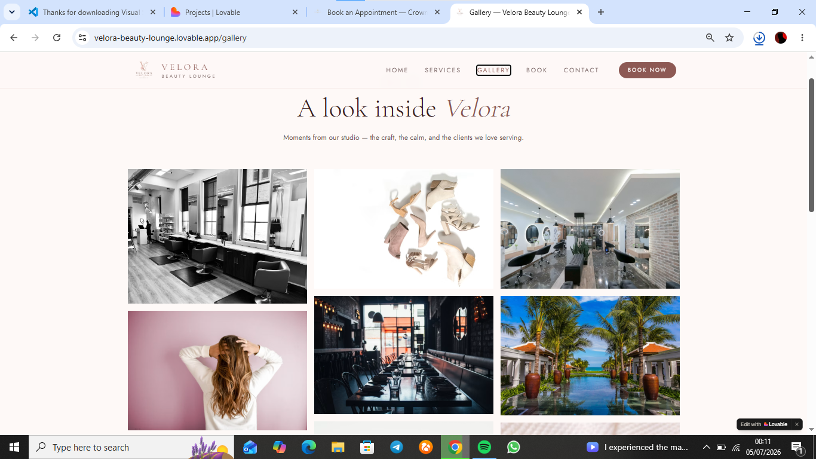
Task: Switch to 'Book an Appointment — Crown' tab
Action: (377, 12)
